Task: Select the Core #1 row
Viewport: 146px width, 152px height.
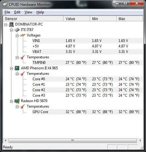Action: pyautogui.click(x=87, y=85)
